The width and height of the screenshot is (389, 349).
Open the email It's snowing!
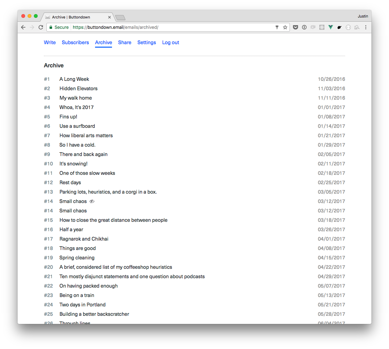point(73,164)
